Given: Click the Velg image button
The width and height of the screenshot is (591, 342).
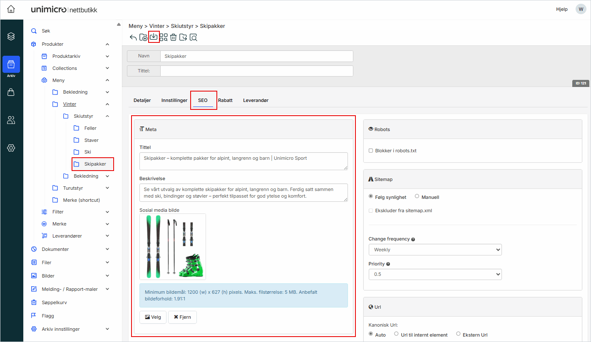Looking at the screenshot, I should (x=153, y=317).
